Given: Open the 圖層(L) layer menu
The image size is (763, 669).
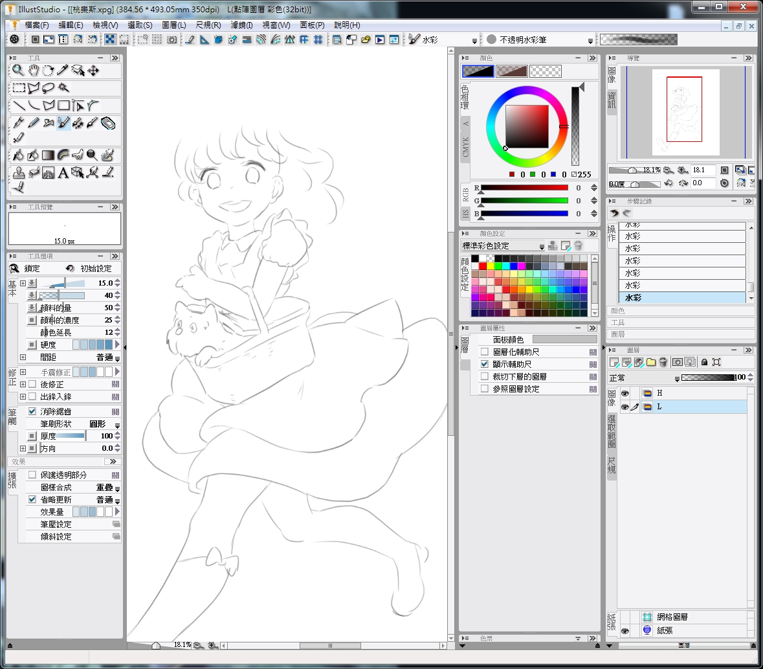Looking at the screenshot, I should pos(173,25).
